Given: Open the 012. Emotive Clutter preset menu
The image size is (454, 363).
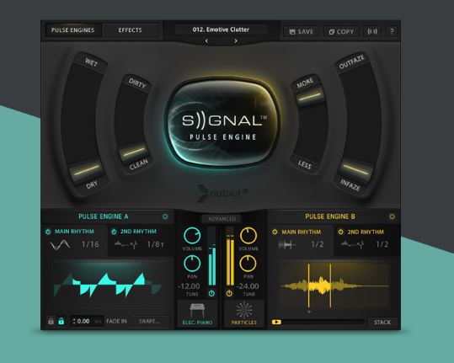Looking at the screenshot, I should click(x=221, y=29).
